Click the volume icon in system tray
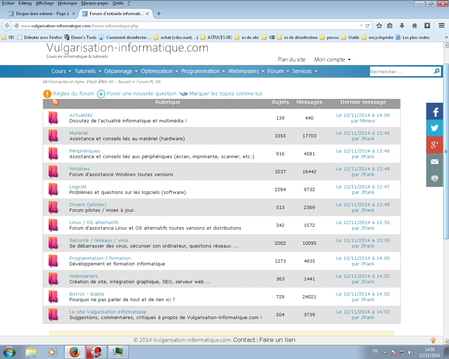Screen dimensions: 449x359 click(410, 352)
